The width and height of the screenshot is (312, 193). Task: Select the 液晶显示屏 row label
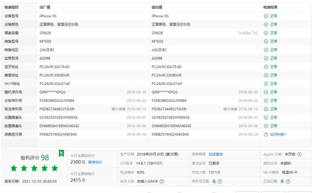coord(13,134)
